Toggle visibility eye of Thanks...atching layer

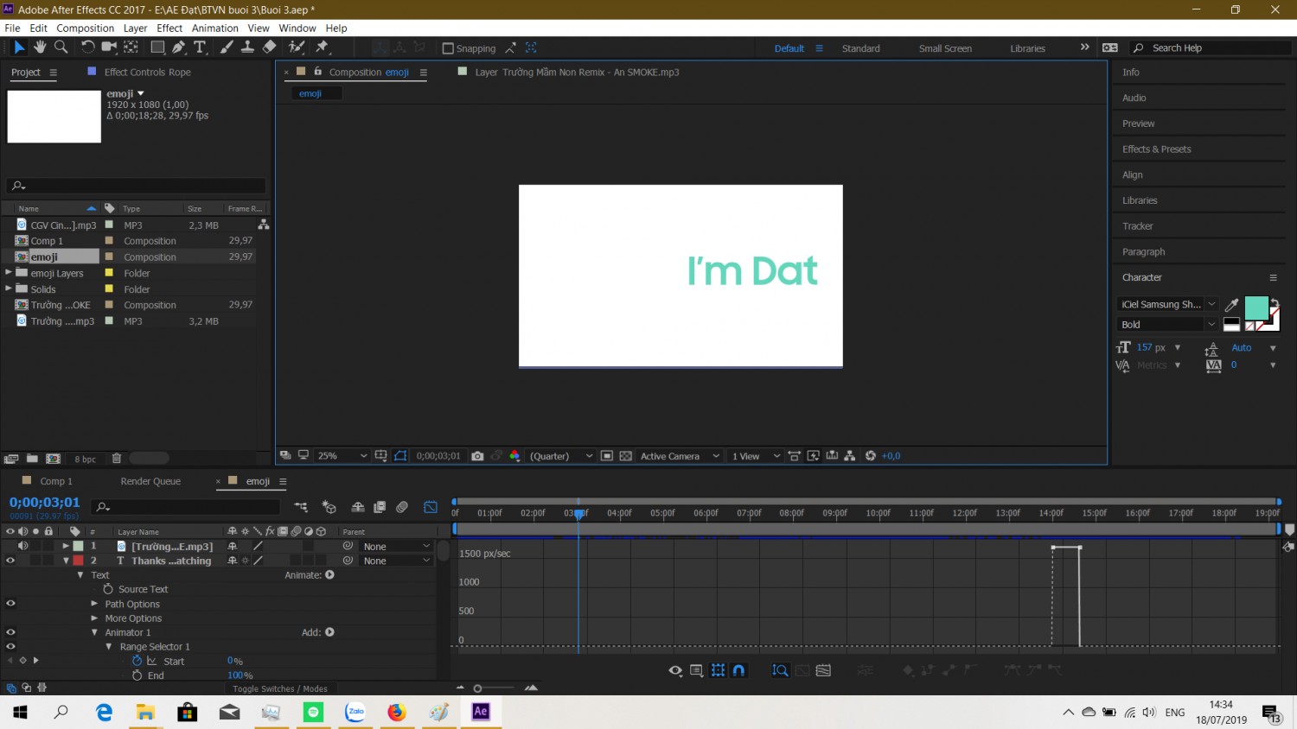point(10,561)
